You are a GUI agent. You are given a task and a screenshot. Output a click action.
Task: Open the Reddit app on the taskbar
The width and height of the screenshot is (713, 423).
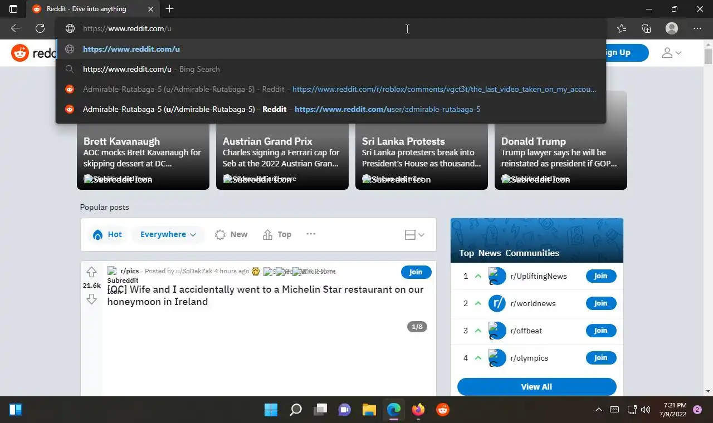[443, 410]
